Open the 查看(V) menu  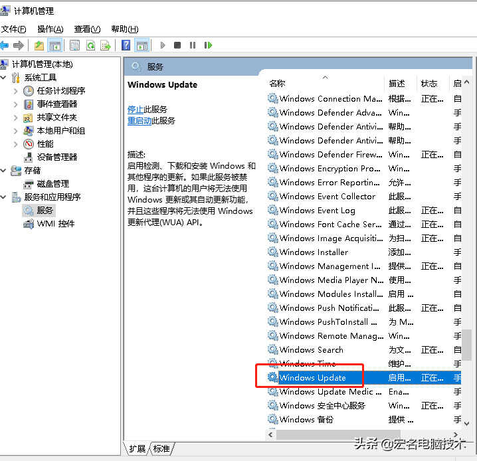click(87, 29)
